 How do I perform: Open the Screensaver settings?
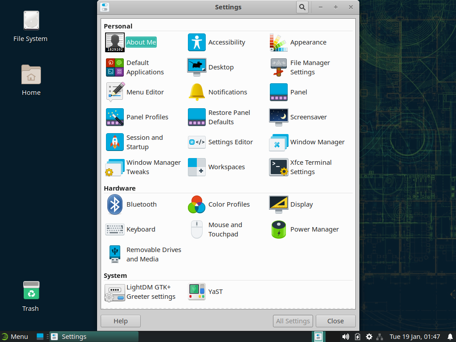(278, 117)
